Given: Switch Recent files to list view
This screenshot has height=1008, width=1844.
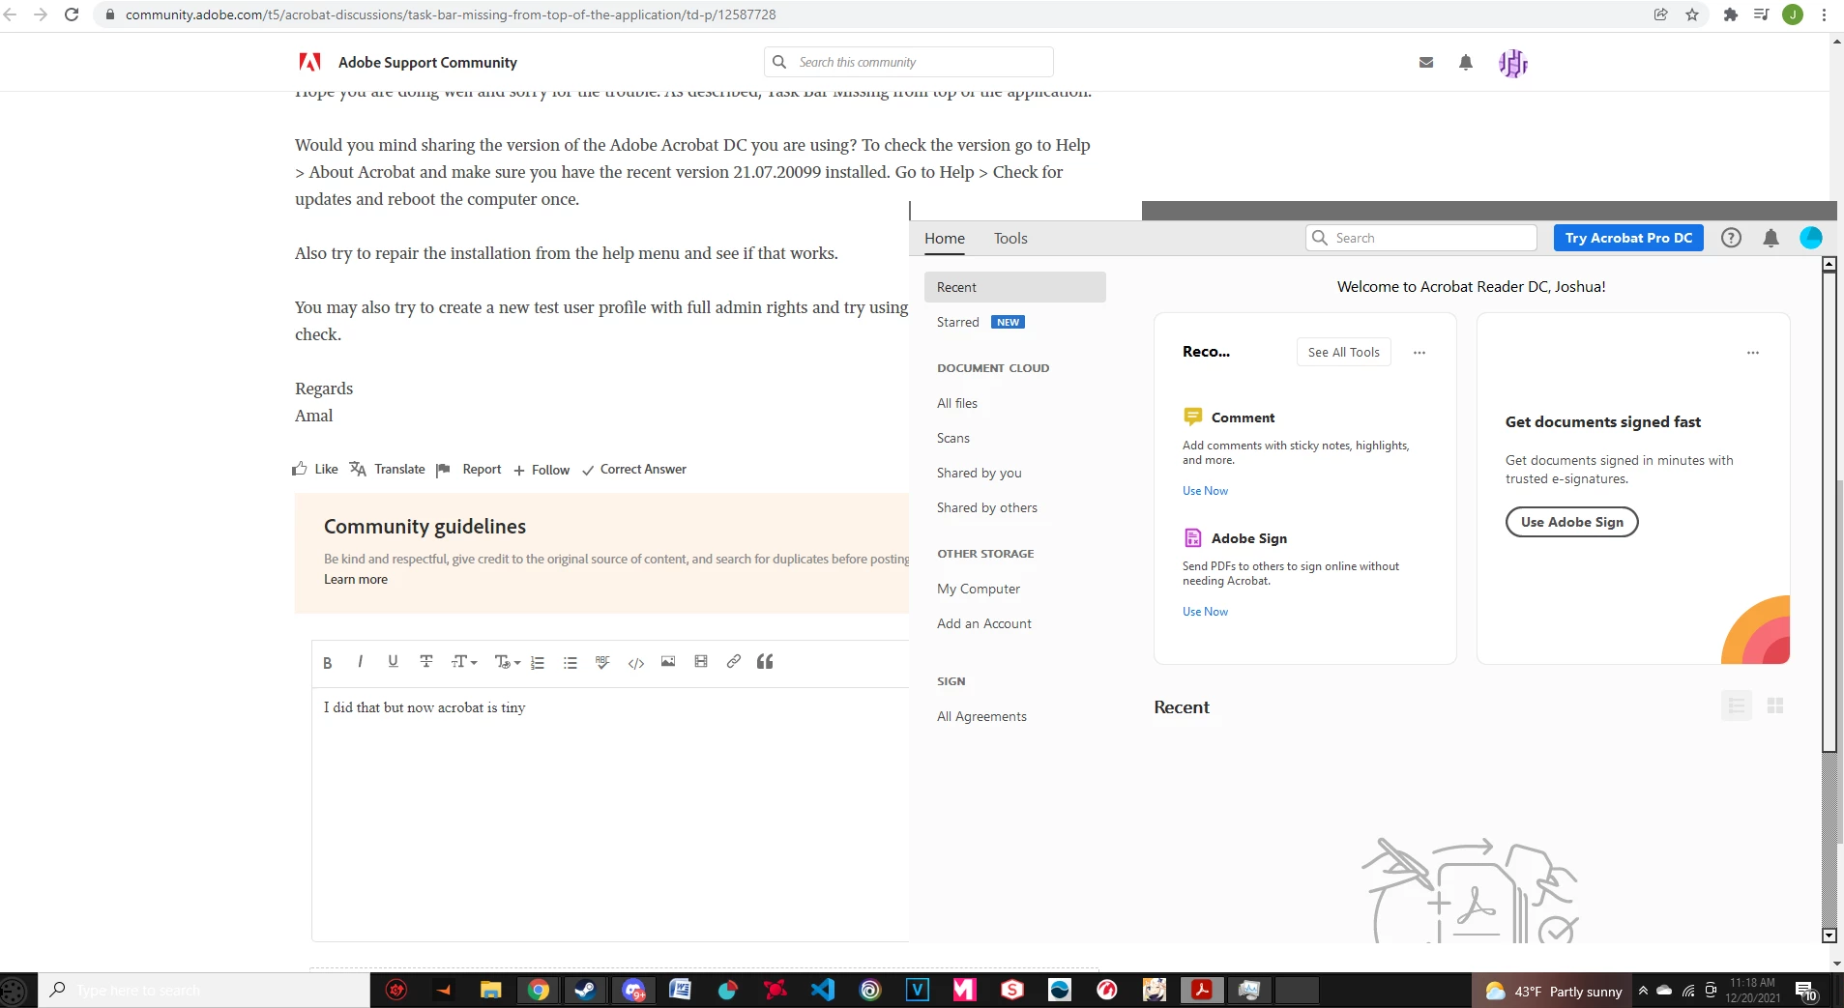Looking at the screenshot, I should [x=1737, y=706].
